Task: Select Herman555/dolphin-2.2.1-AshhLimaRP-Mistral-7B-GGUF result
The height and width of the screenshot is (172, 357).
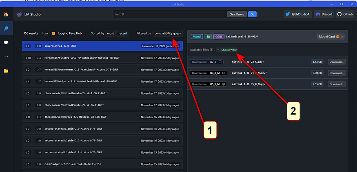Action: (102, 82)
